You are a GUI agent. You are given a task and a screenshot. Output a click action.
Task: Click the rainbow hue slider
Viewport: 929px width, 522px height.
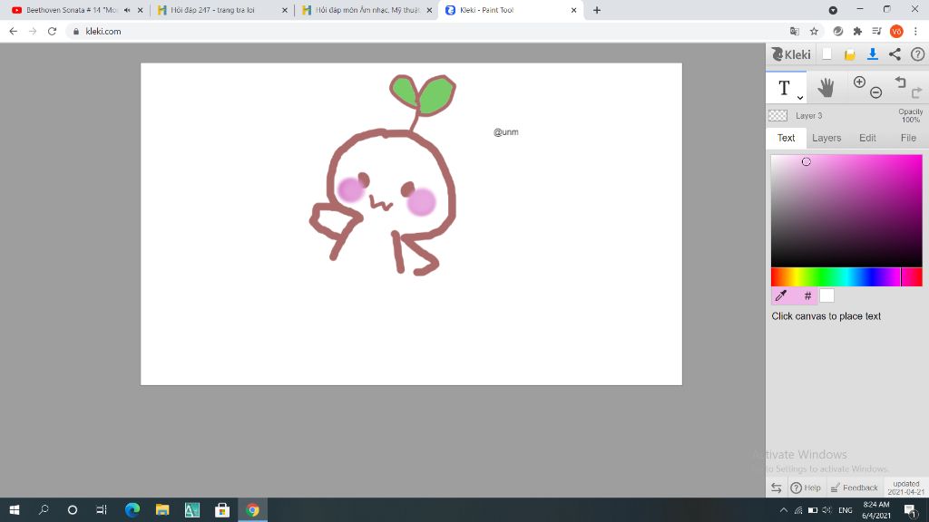(835, 277)
